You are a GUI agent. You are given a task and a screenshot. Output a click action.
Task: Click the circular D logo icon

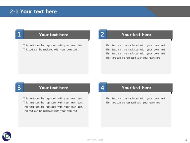pos(7,136)
